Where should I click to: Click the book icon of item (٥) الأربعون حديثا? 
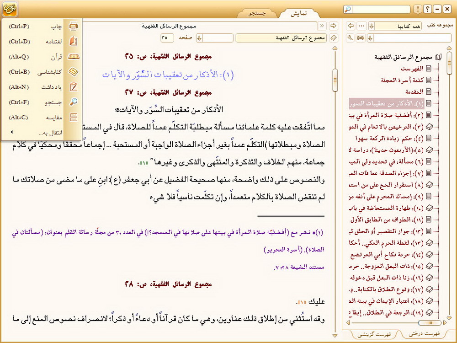(429, 150)
